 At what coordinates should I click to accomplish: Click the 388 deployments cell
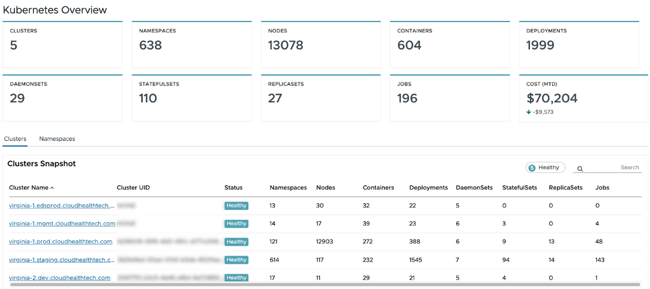point(415,241)
